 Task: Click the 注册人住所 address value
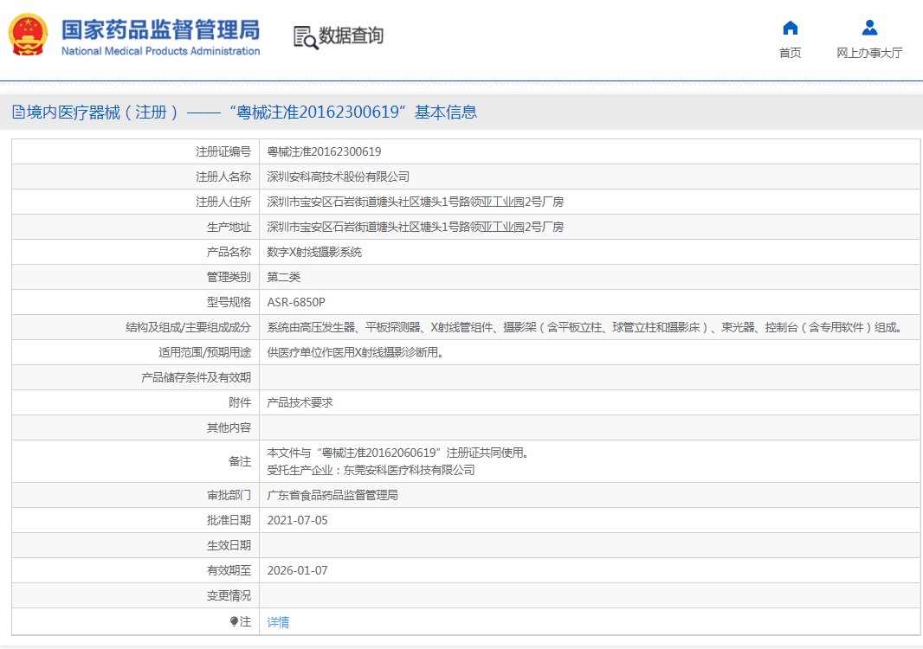coord(415,202)
